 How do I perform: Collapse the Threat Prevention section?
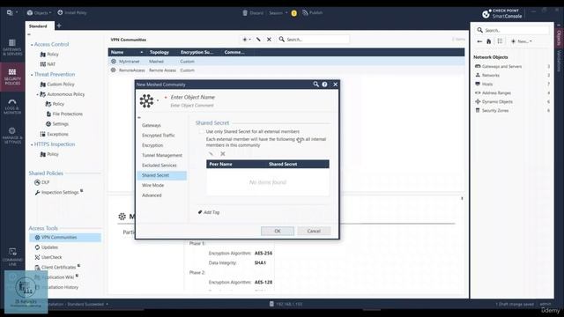(32, 75)
